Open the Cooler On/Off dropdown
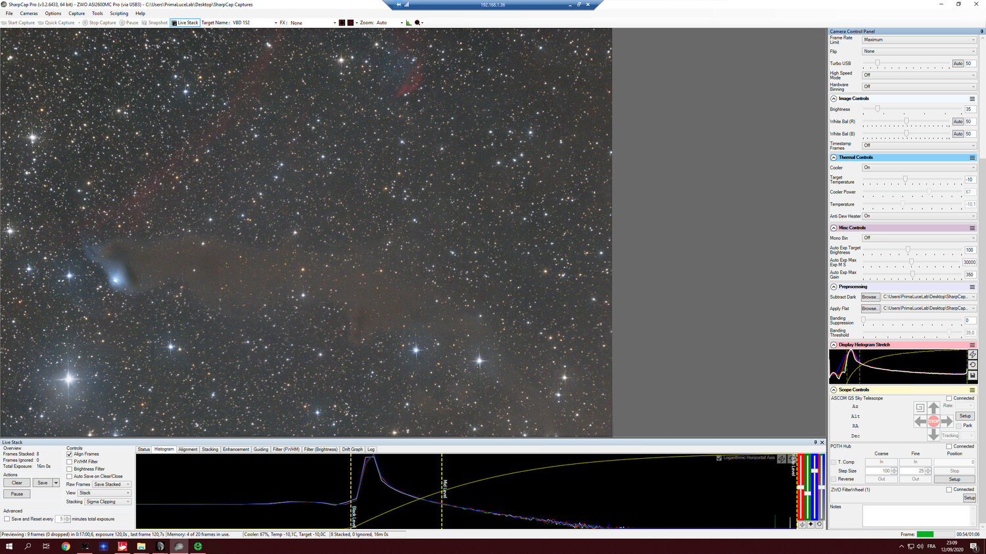 [919, 168]
